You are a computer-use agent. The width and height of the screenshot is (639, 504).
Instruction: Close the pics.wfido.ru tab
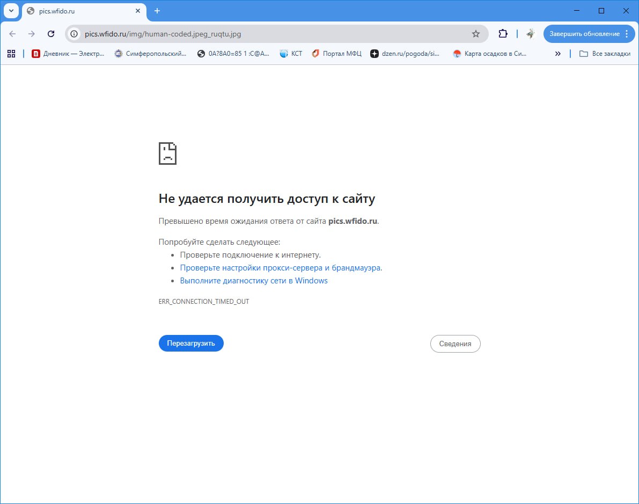pos(138,11)
